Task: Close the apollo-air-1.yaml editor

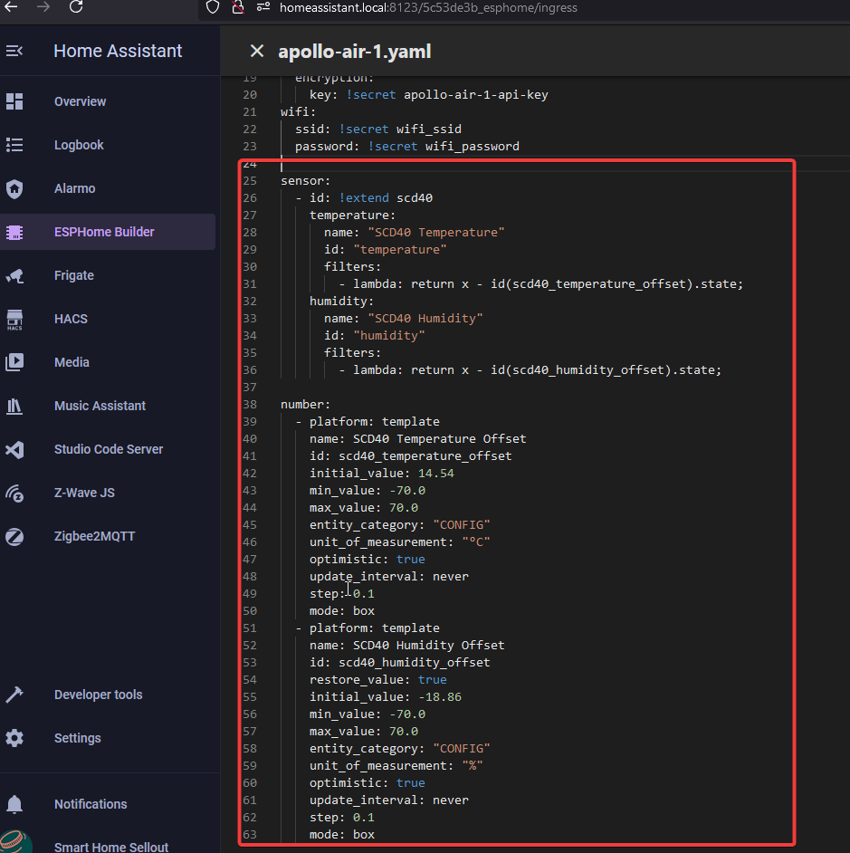Action: click(257, 52)
